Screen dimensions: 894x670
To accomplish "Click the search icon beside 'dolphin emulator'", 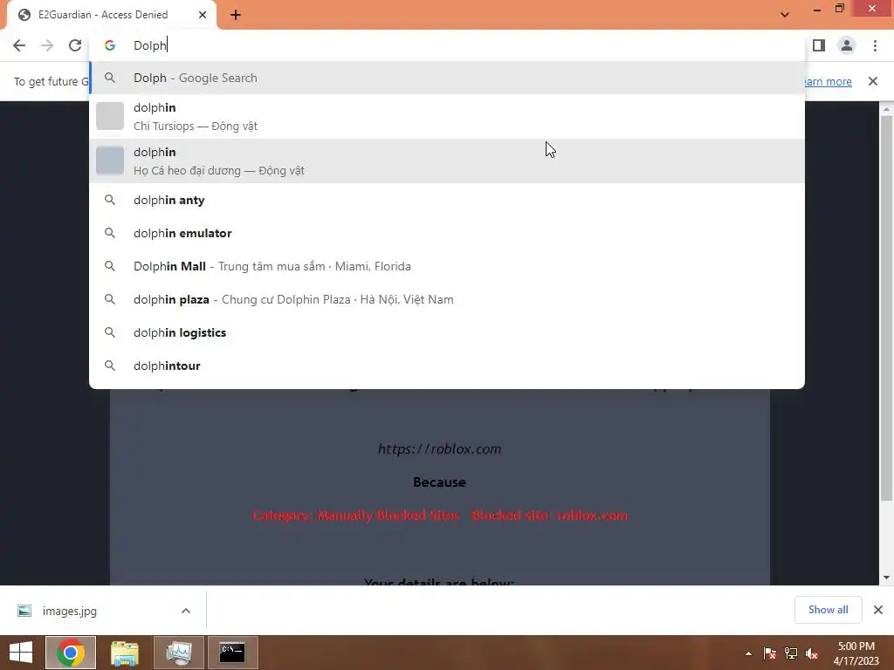I will tap(110, 233).
